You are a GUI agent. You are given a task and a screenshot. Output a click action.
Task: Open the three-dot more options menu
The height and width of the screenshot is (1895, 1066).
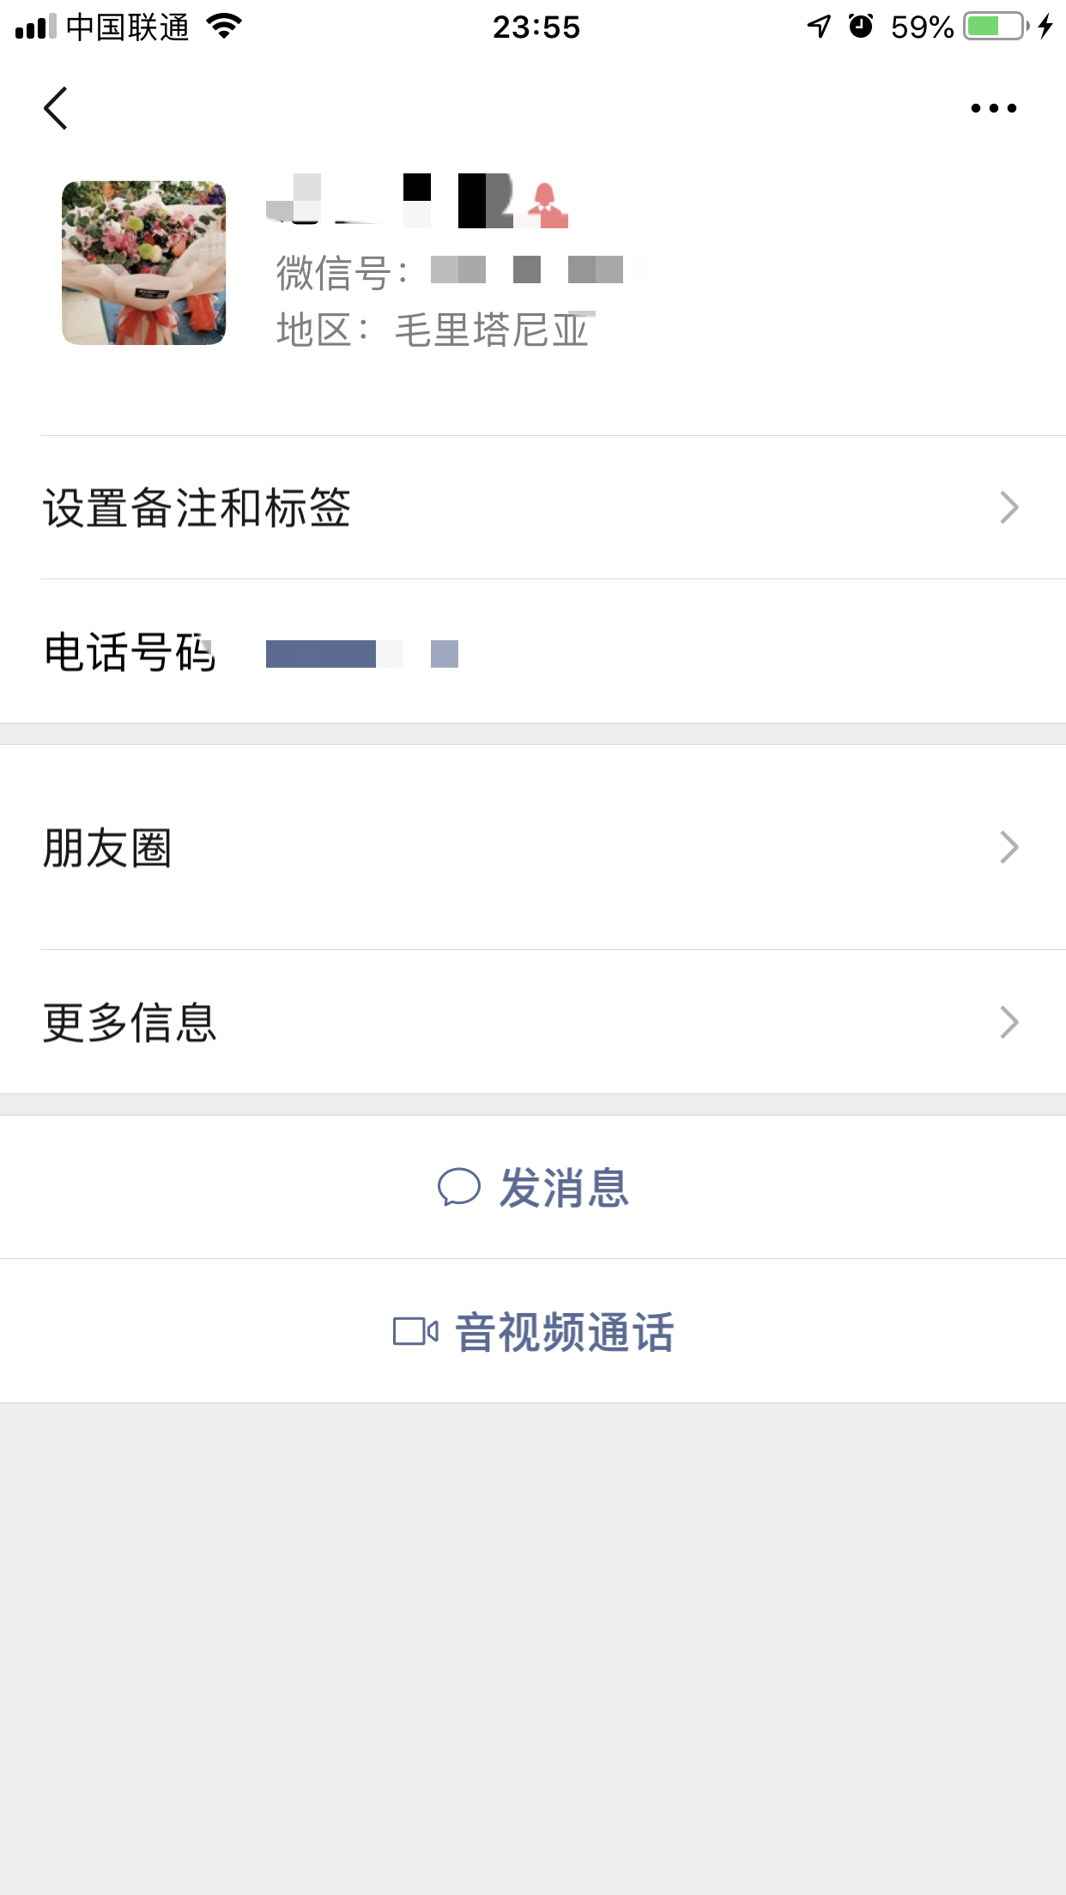coord(993,108)
